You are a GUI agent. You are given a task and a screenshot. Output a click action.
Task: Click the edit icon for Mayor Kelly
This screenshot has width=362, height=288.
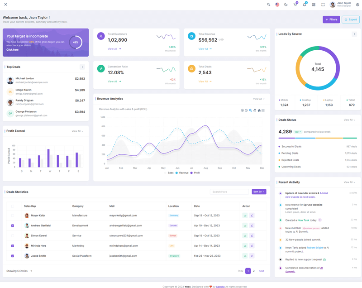pyautogui.click(x=252, y=216)
